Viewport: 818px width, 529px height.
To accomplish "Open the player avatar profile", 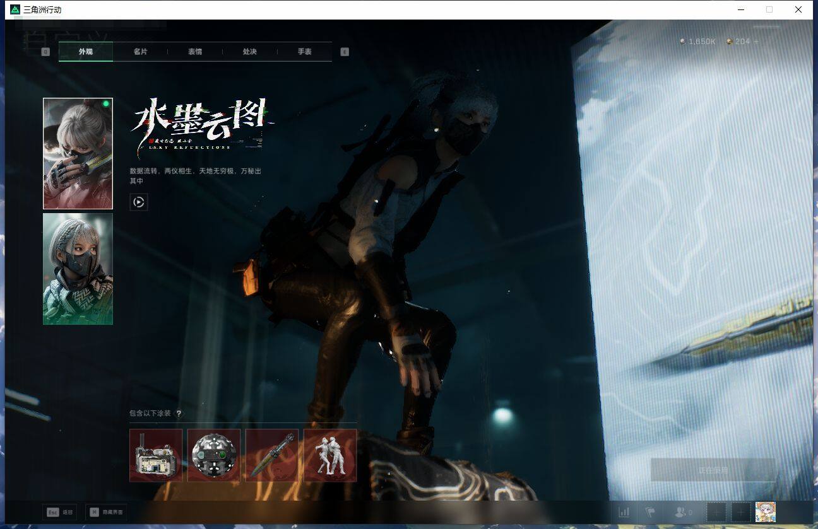I will point(766,512).
